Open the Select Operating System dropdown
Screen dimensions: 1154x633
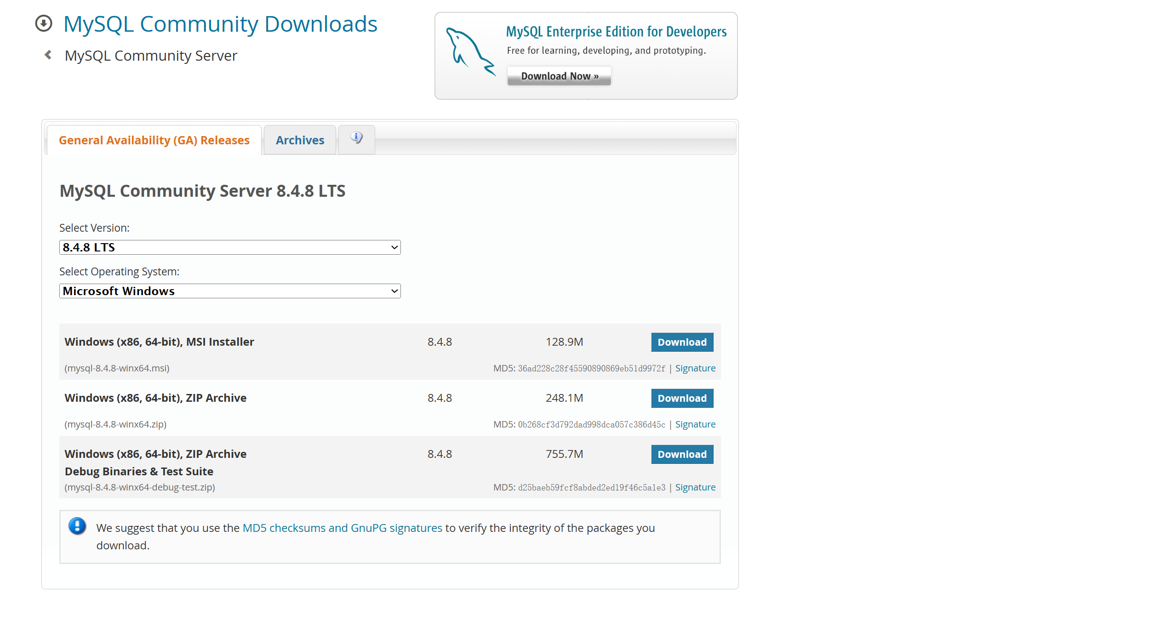tap(230, 291)
